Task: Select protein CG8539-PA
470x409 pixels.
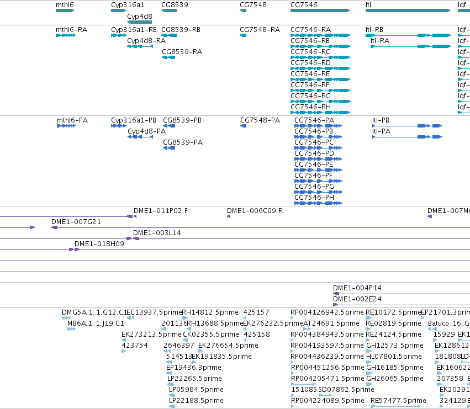Action: (169, 148)
